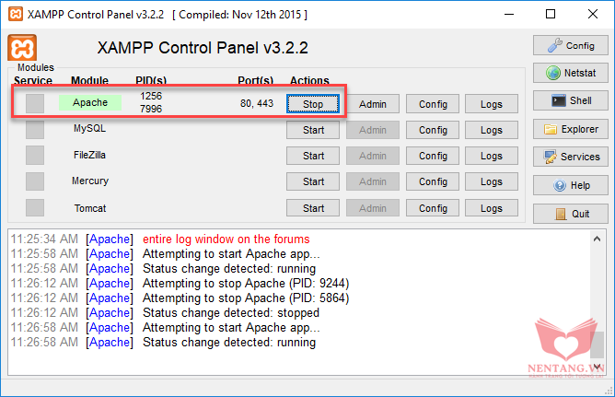Image resolution: width=615 pixels, height=397 pixels.
Task: Open the Shell terminal button
Action: tap(570, 101)
